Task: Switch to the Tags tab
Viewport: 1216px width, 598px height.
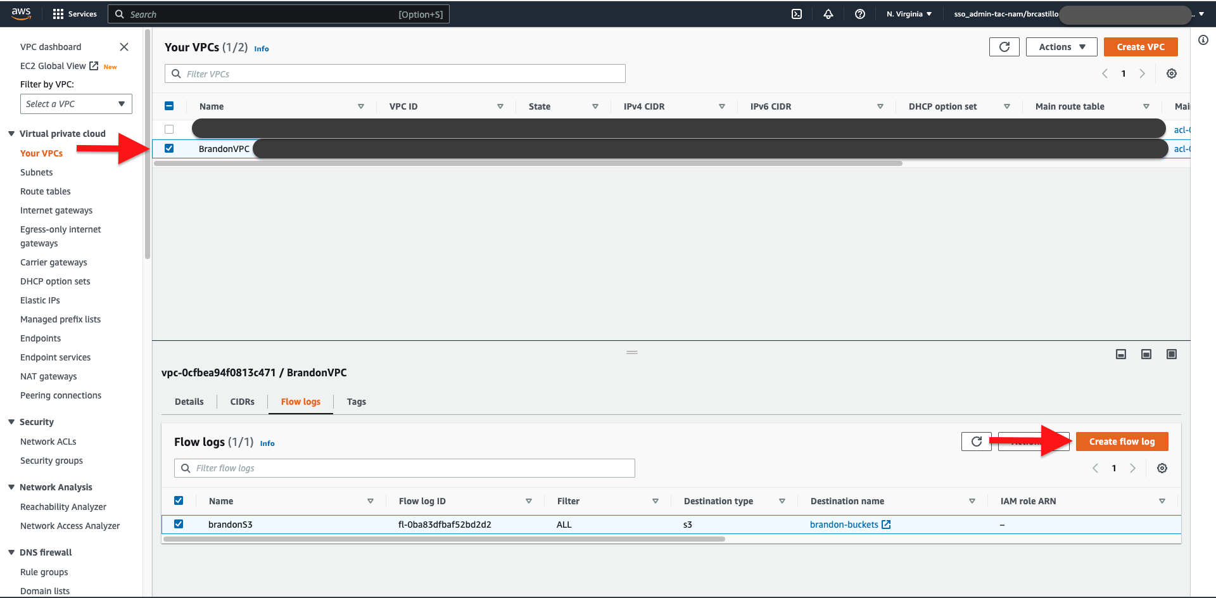Action: 357,401
